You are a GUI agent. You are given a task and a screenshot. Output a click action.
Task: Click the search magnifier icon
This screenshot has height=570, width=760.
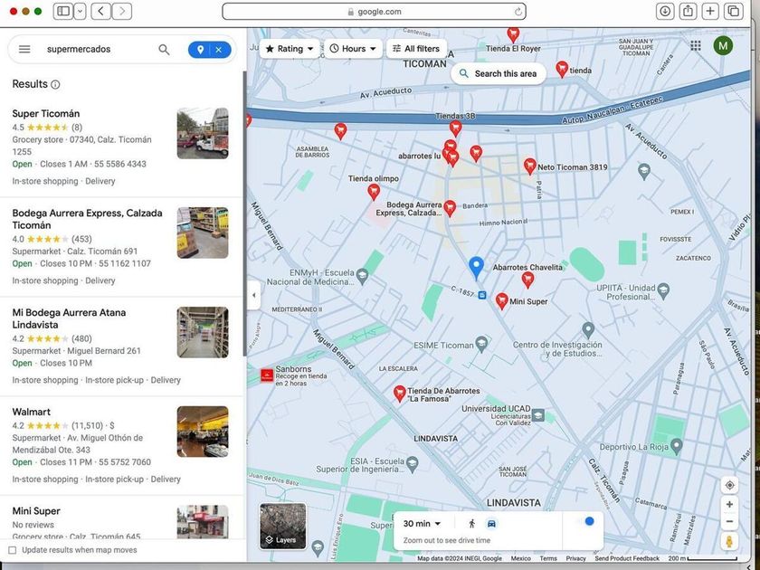pyautogui.click(x=165, y=50)
